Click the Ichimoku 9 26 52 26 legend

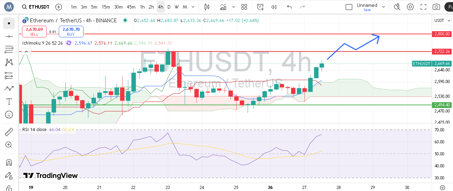pos(43,43)
